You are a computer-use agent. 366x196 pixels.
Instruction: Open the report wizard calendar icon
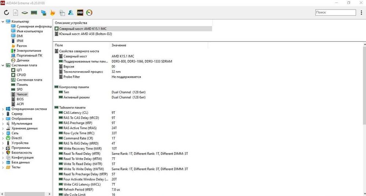tap(62, 12)
